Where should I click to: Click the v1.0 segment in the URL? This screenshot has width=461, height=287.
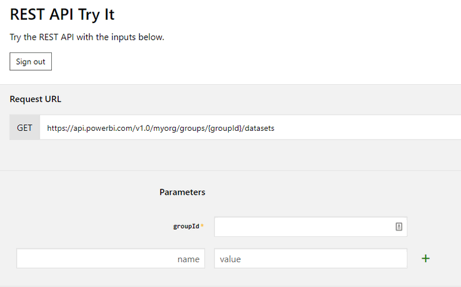tap(142, 128)
